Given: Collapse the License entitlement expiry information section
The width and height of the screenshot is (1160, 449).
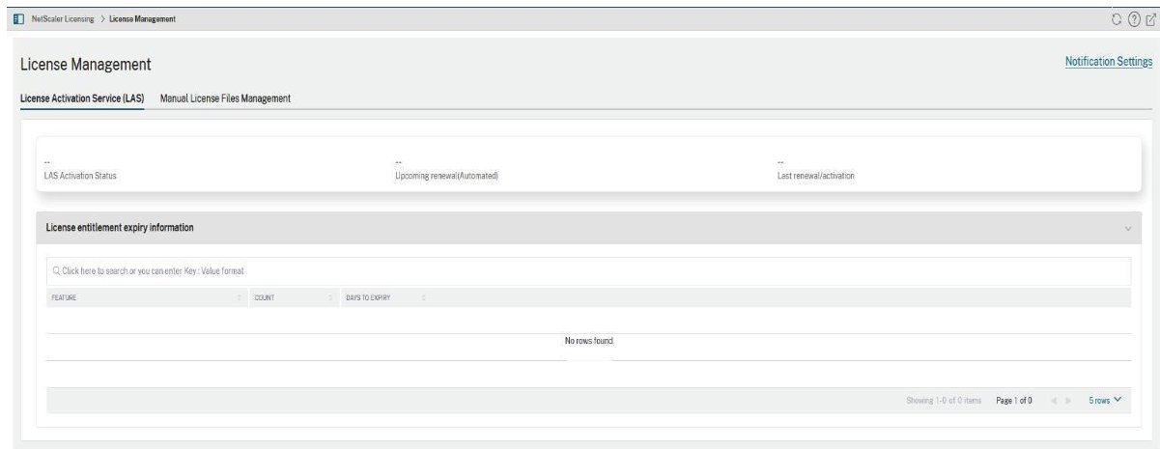Looking at the screenshot, I should (x=1128, y=229).
